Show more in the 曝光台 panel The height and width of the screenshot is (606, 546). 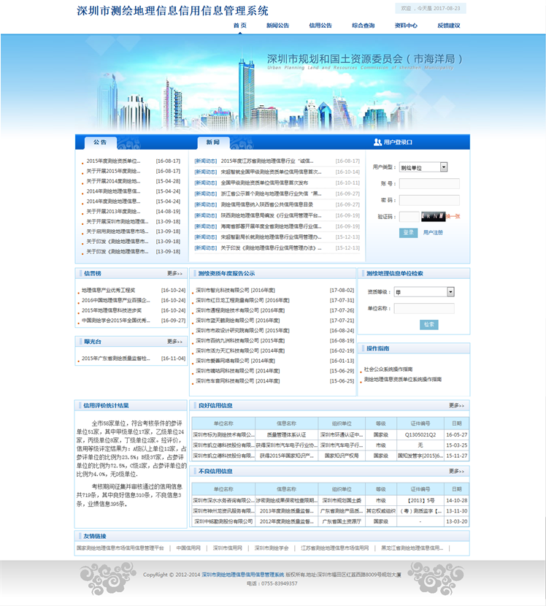coord(174,342)
